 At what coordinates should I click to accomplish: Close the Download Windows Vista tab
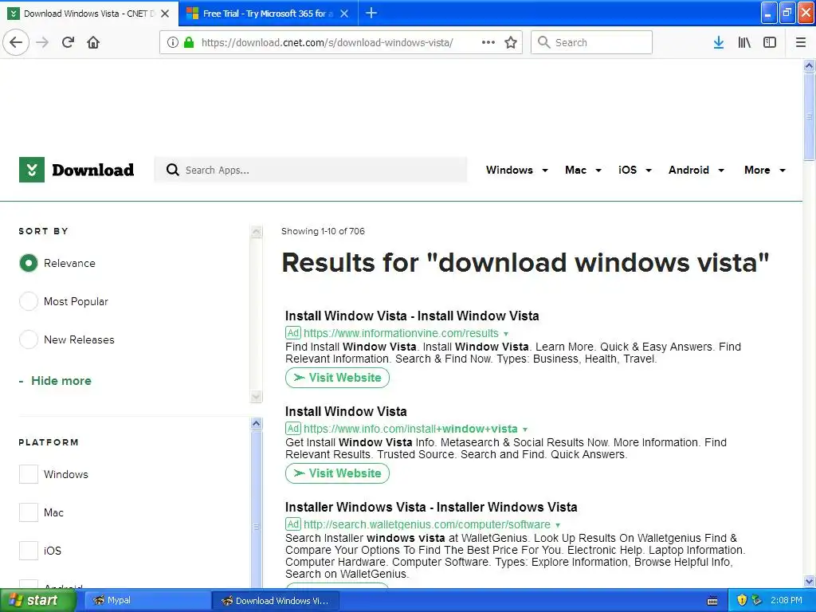click(x=165, y=14)
